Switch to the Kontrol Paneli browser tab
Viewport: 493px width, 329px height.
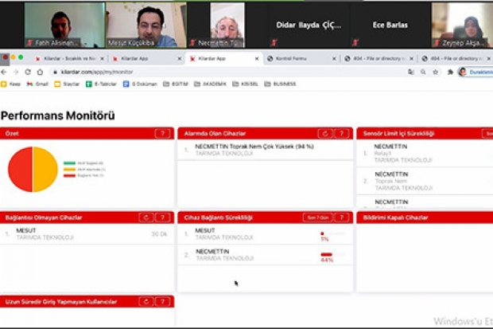[298, 58]
